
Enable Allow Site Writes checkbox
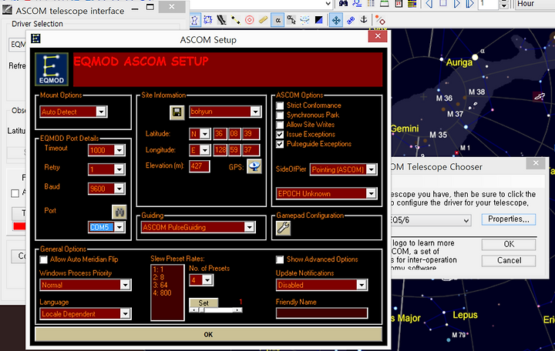[x=280, y=125]
